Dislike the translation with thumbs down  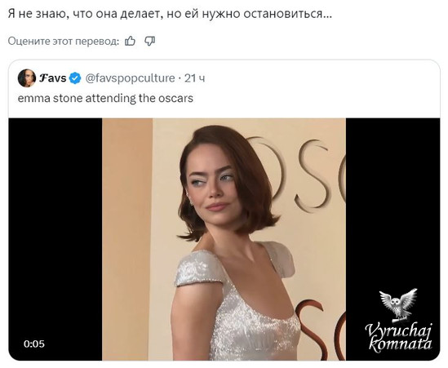point(149,41)
